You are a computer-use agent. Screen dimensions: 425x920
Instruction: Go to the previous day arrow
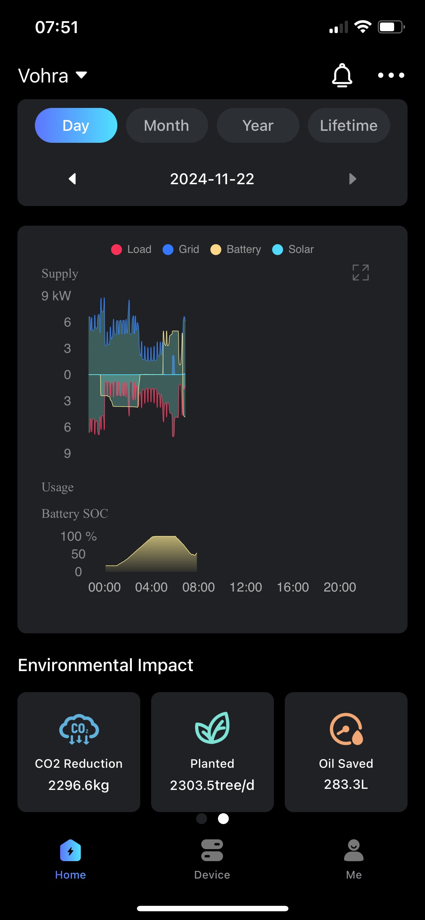pos(72,179)
